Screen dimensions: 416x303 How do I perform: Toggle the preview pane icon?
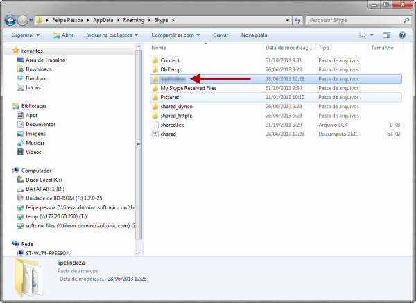pyautogui.click(x=387, y=35)
